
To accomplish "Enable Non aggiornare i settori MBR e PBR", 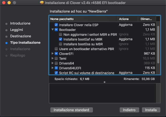I will tap(61, 34).
